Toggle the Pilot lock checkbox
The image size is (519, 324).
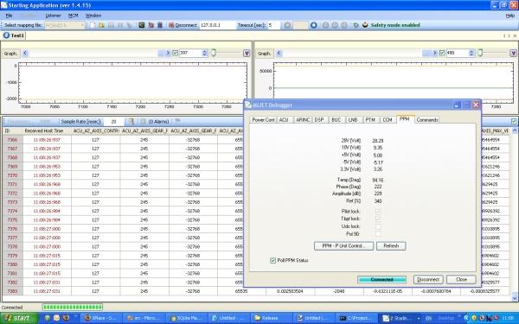pyautogui.click(x=378, y=211)
